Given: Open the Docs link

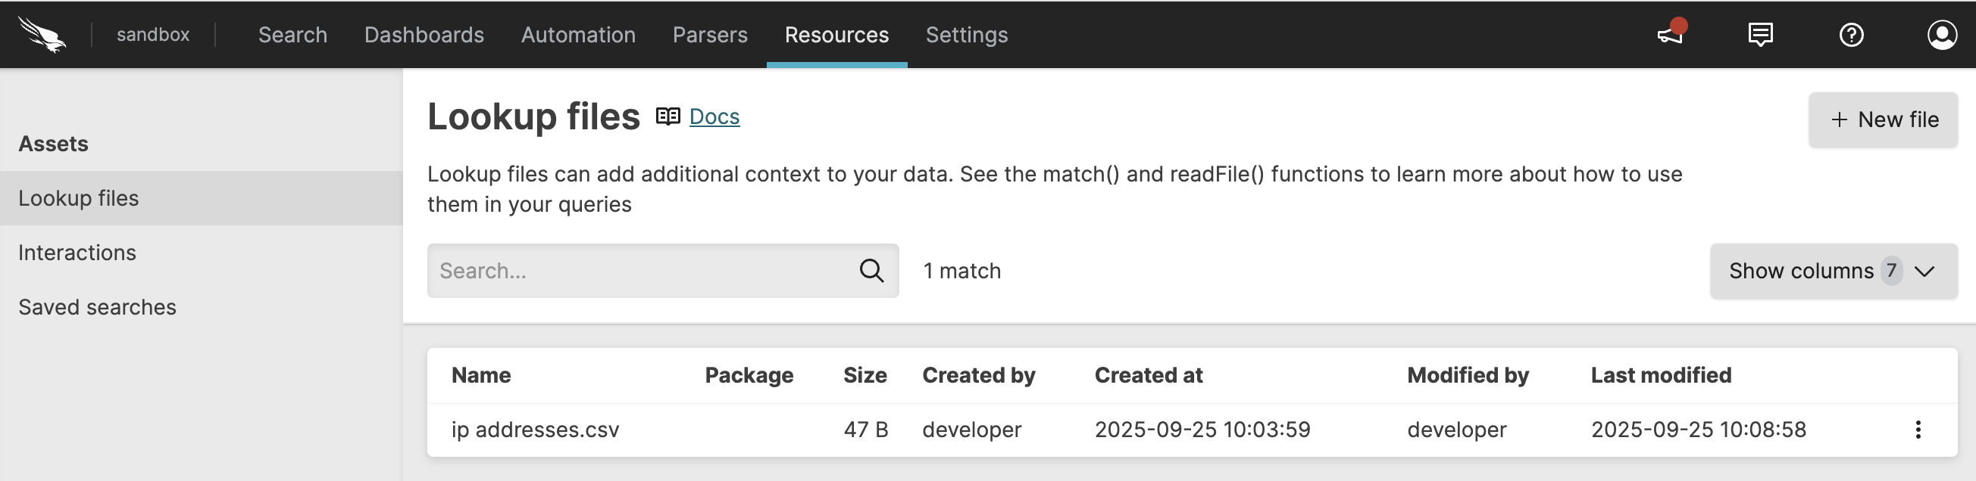Looking at the screenshot, I should pos(714,116).
